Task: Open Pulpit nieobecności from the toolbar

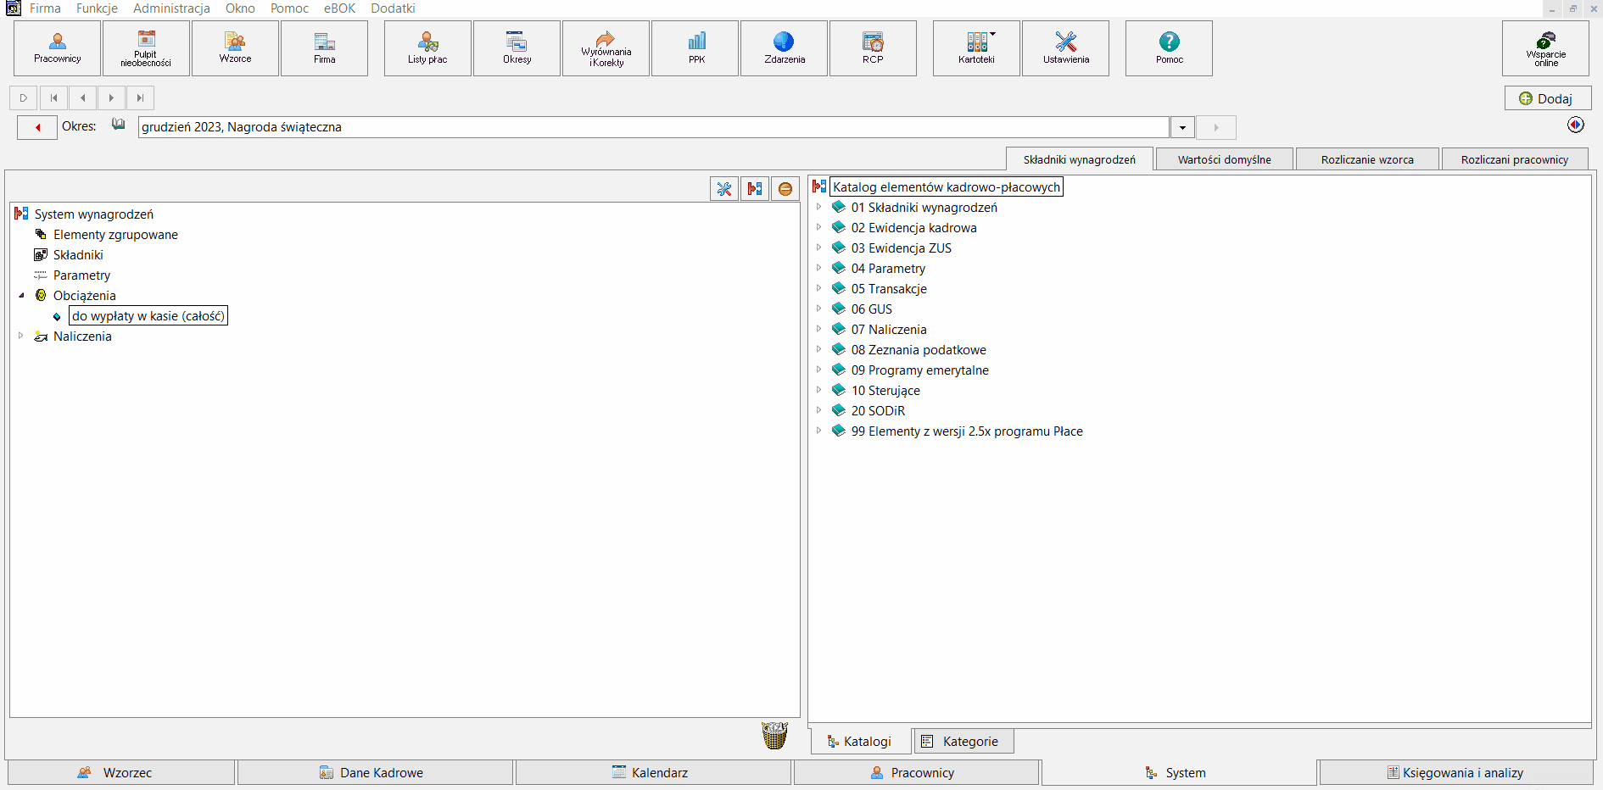Action: (x=146, y=48)
